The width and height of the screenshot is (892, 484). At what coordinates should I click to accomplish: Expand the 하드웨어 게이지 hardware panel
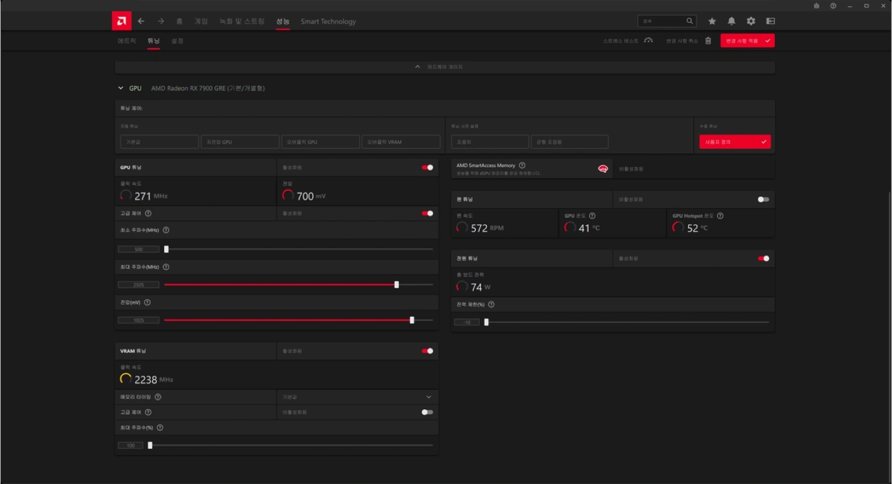coord(445,67)
